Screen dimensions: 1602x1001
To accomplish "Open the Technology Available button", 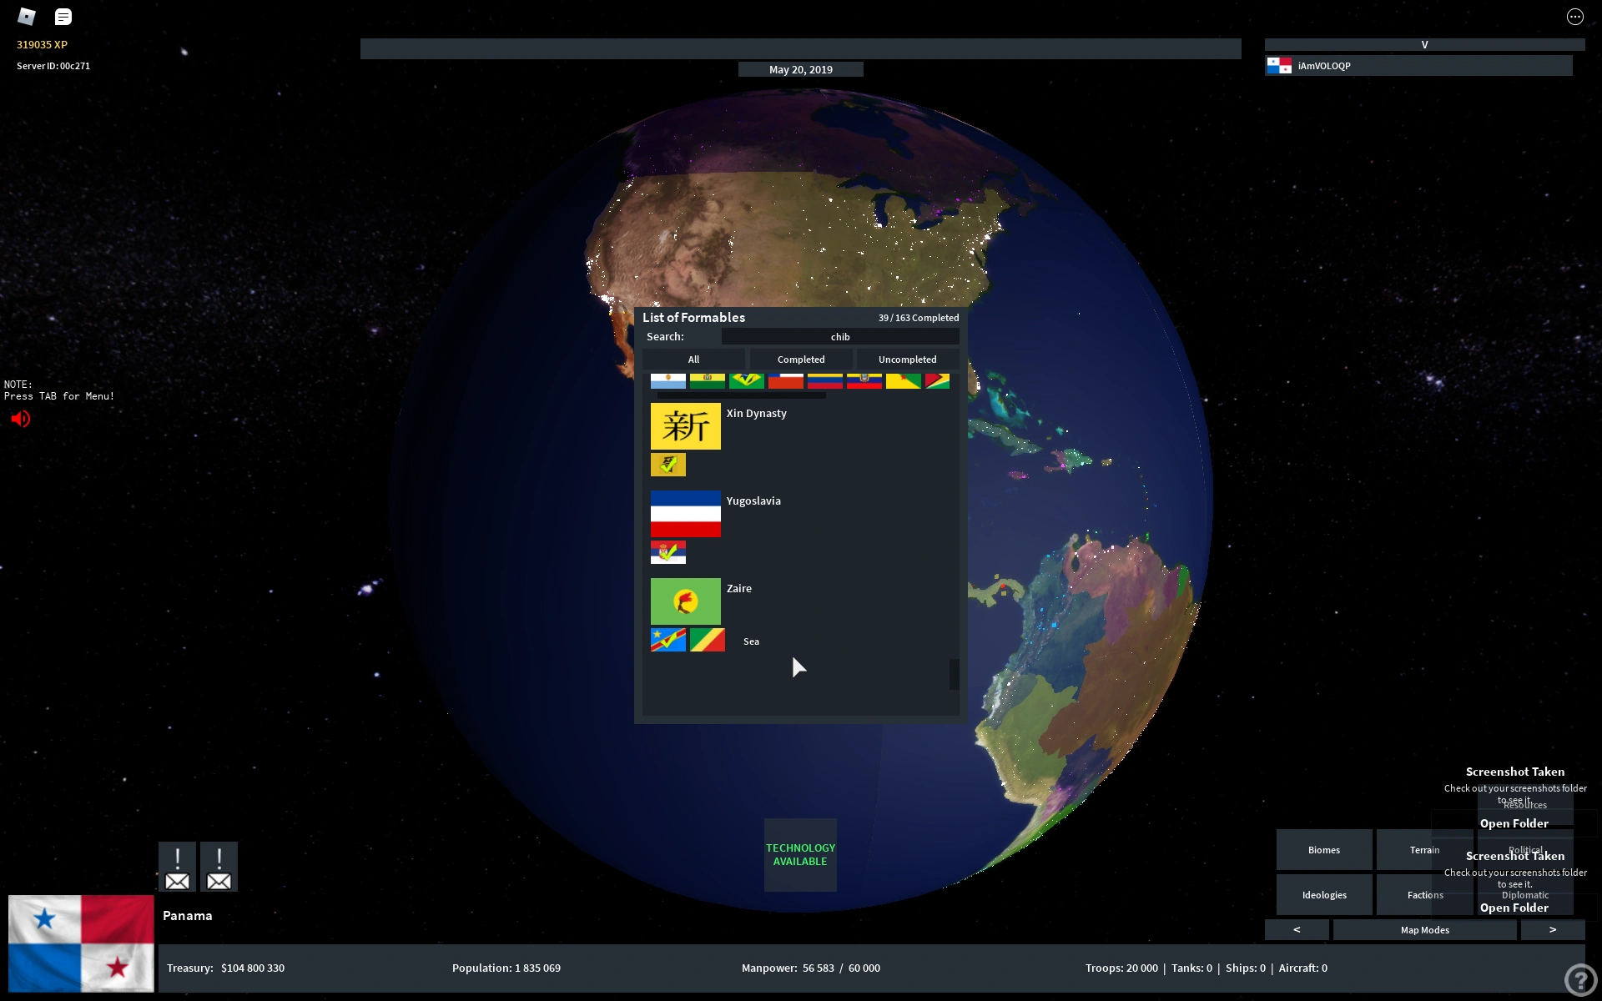I will pos(800,855).
